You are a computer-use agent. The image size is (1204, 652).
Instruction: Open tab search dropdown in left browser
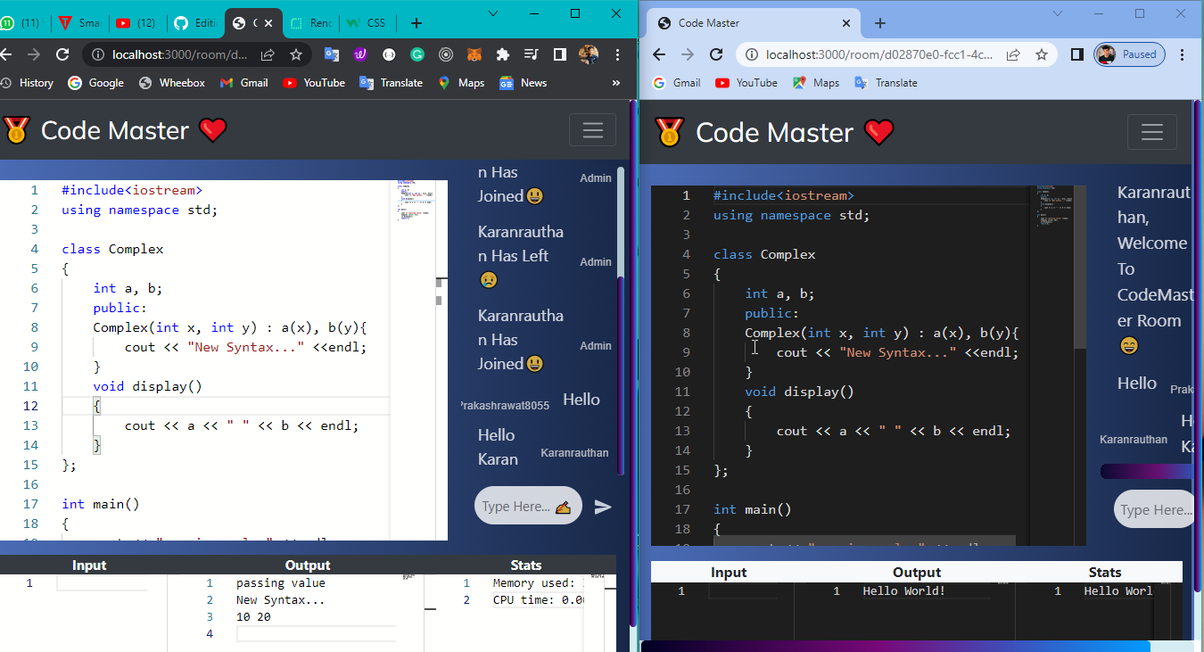[494, 13]
